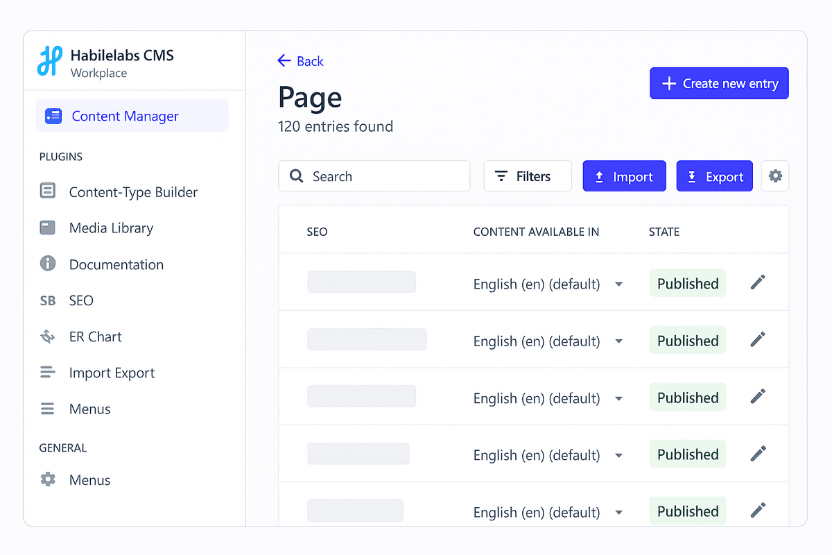Click Create new entry button
Screen dimensions: 832x555
click(719, 83)
